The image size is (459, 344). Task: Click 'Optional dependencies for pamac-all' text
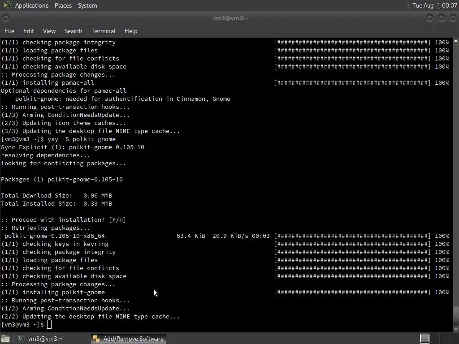(x=64, y=90)
